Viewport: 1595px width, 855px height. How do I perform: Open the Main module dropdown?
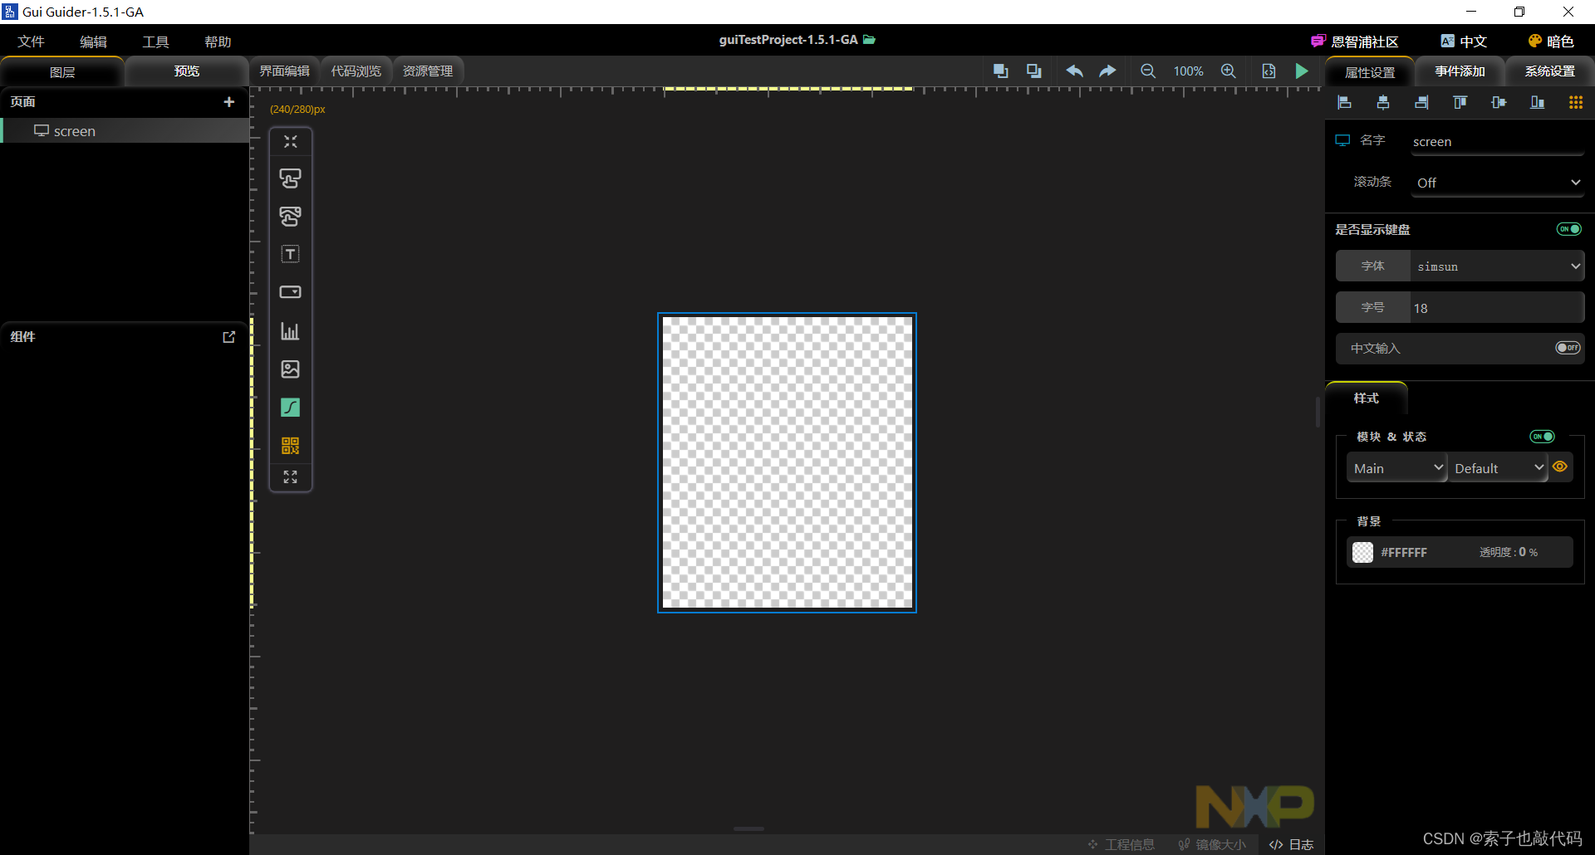pos(1397,468)
